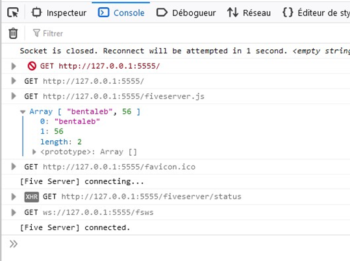Expand the prototype Array entry

point(34,152)
